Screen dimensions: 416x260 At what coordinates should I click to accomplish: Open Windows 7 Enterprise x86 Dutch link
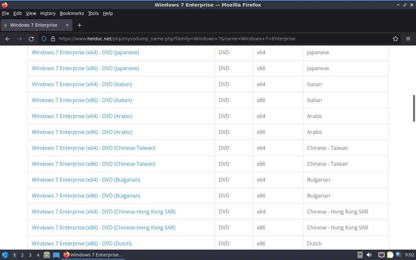tap(82, 243)
